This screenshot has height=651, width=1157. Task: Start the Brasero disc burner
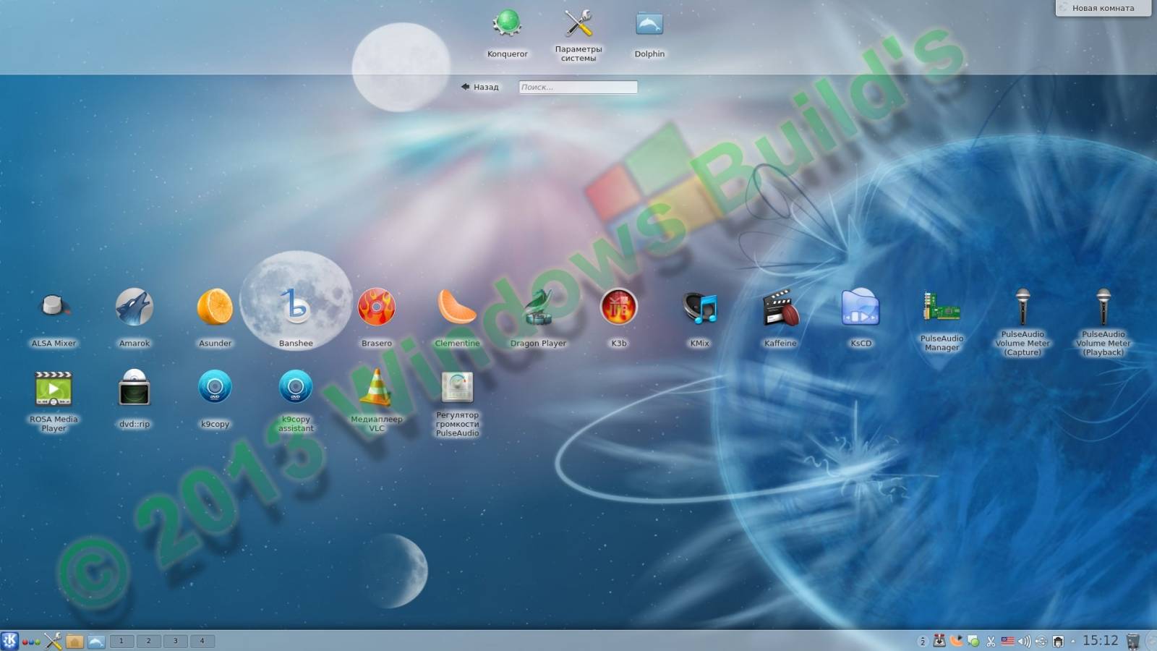pos(377,318)
